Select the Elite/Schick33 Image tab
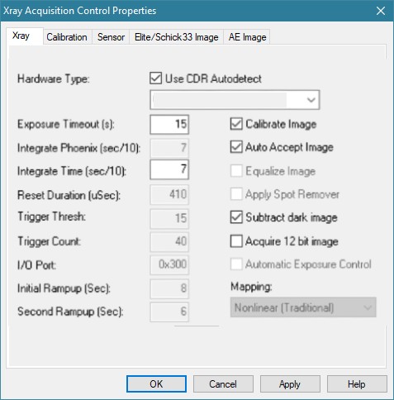Screen dimensions: 394x400 pyautogui.click(x=176, y=37)
